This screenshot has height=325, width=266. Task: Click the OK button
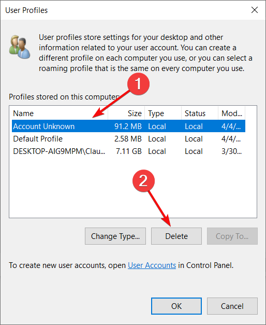coord(176,306)
